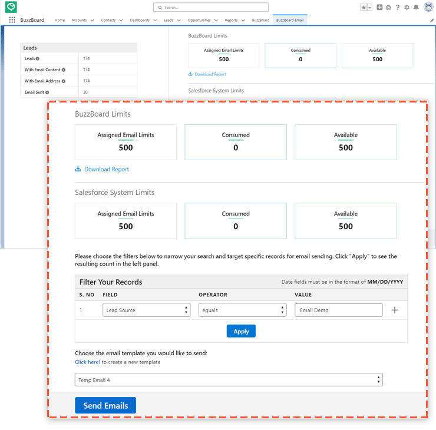The height and width of the screenshot is (430, 436).
Task: Expand the Leads tab chevron
Action: click(x=179, y=20)
